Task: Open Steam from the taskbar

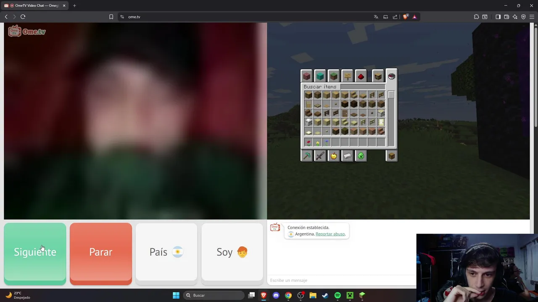Action: (x=325, y=295)
